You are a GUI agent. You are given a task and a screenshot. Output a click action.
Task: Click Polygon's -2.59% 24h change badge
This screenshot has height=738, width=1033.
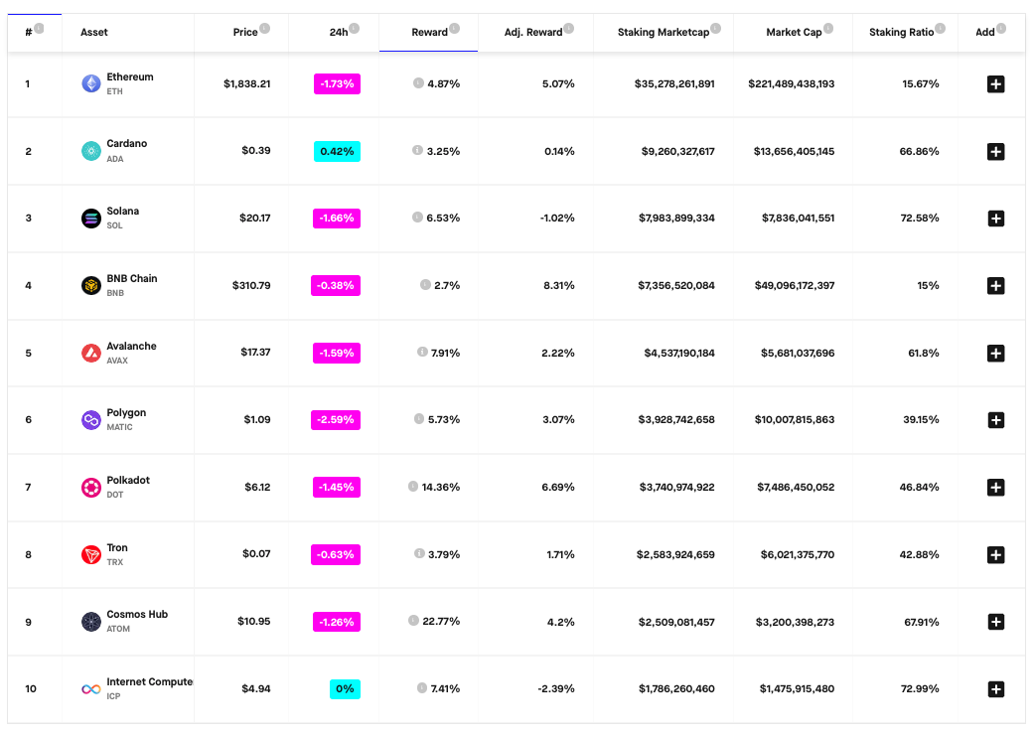336,420
